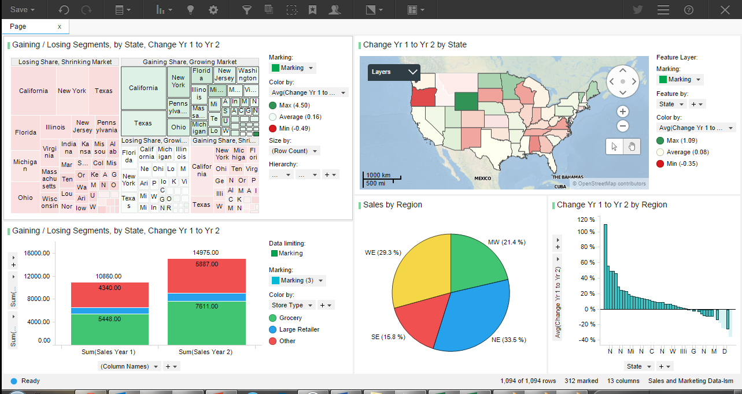This screenshot has width=742, height=394.
Task: Show the filter funnel panel
Action: pyautogui.click(x=247, y=10)
